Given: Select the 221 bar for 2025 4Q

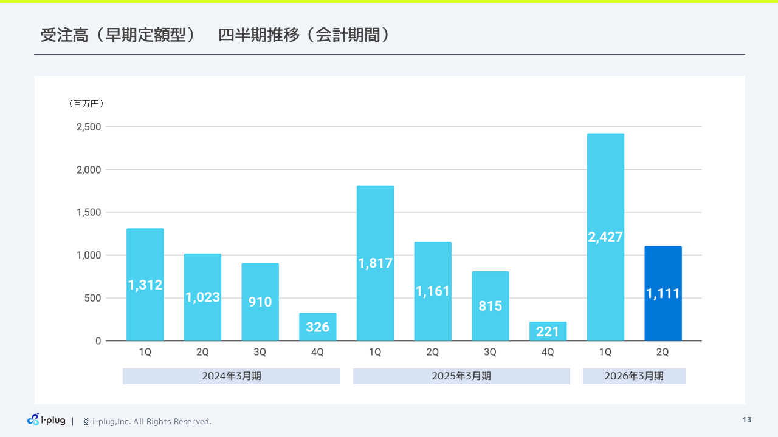Looking at the screenshot, I should click(x=548, y=331).
